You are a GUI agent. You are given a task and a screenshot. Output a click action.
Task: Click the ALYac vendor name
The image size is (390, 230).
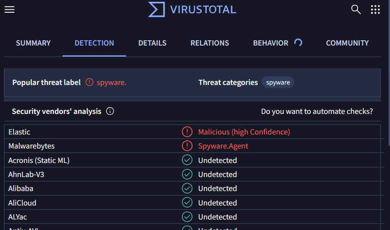[18, 217]
